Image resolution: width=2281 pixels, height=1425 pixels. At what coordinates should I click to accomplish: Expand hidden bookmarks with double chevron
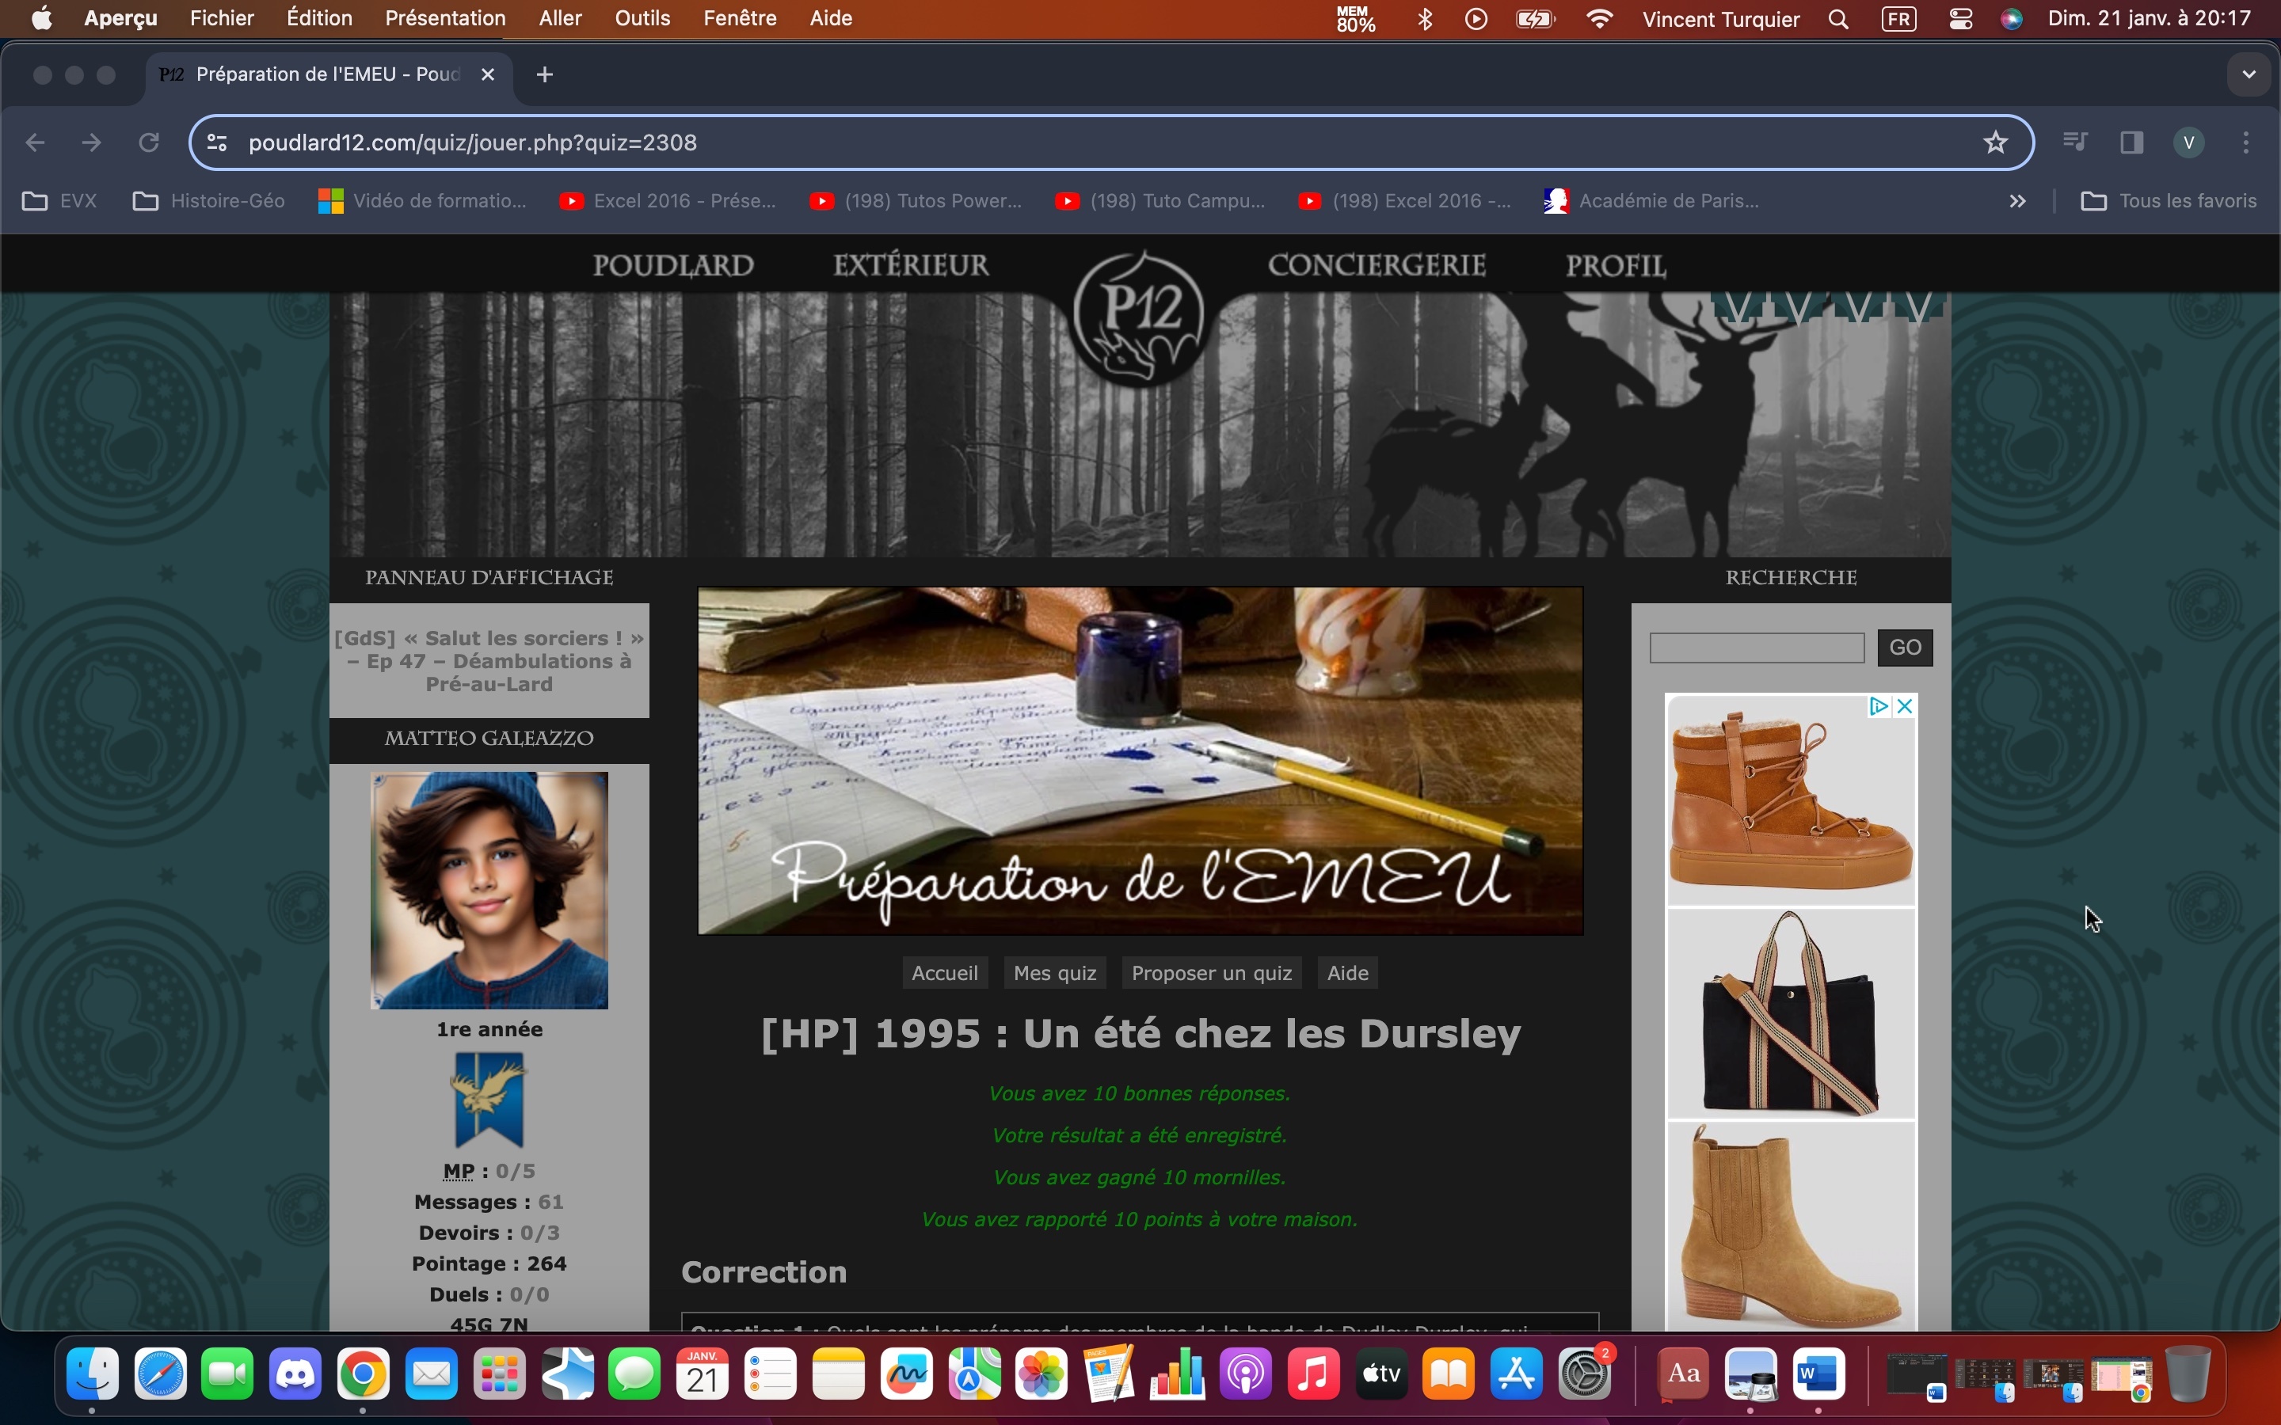(2017, 201)
